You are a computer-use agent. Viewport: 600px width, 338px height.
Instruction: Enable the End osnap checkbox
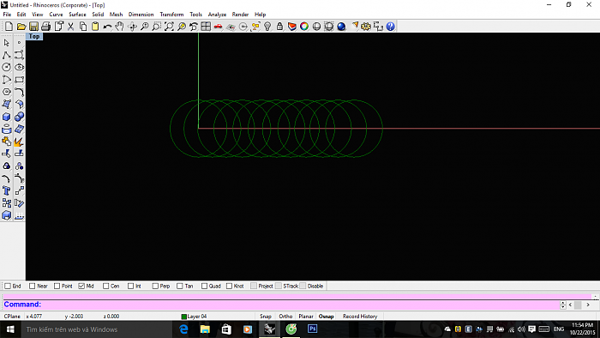pos(8,286)
